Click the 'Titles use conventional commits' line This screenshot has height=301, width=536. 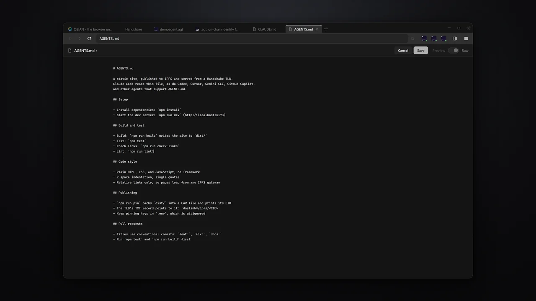pos(167,234)
